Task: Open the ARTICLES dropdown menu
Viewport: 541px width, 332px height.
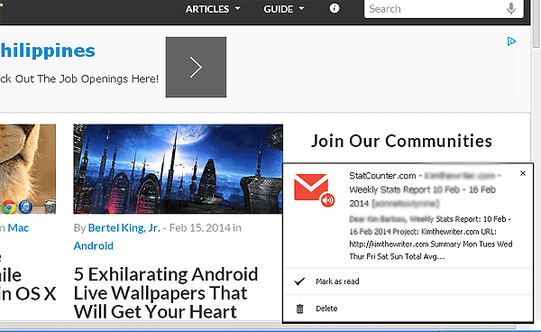Action: pyautogui.click(x=213, y=9)
